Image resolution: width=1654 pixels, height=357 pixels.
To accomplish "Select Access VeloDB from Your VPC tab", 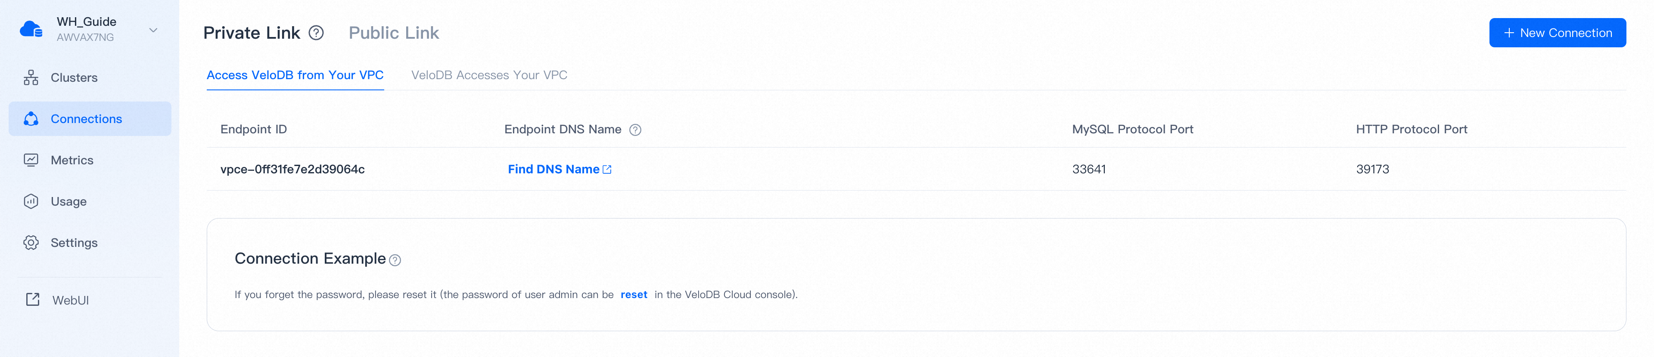I will pyautogui.click(x=295, y=75).
